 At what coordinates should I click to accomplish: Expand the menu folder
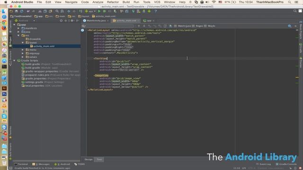coord(23,50)
